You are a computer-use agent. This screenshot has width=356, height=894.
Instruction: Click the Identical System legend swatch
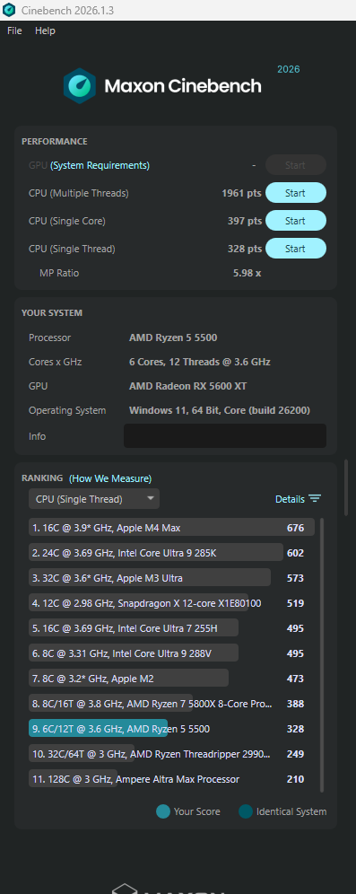point(246,811)
